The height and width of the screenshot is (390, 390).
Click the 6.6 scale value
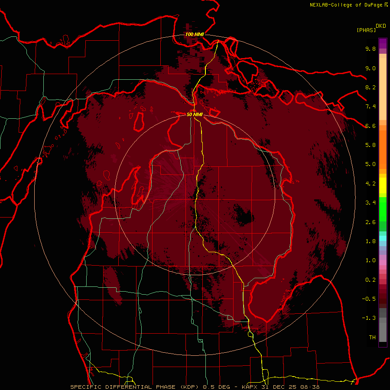tap(370, 126)
